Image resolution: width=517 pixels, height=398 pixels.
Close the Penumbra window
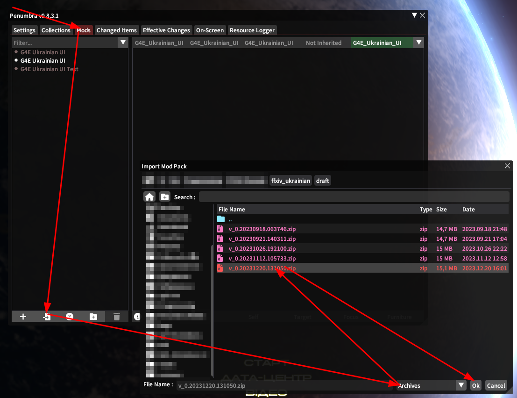(x=422, y=15)
